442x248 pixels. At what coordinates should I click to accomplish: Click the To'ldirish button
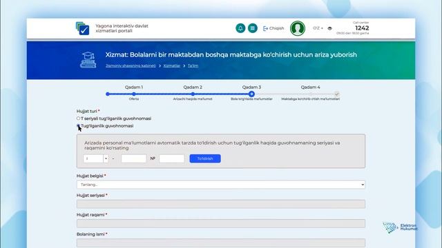click(x=205, y=158)
